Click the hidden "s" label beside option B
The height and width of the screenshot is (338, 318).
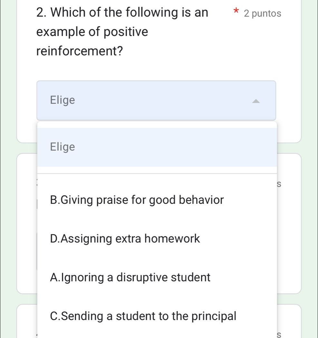pos(279,184)
